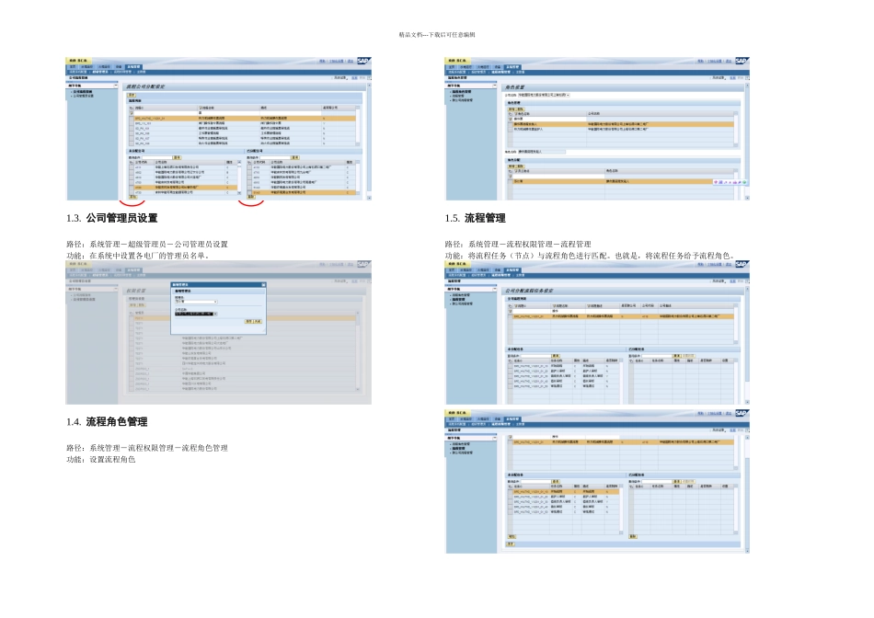Click heading 1.5. 流程管理
The image size is (874, 618).
pyautogui.click(x=476, y=218)
